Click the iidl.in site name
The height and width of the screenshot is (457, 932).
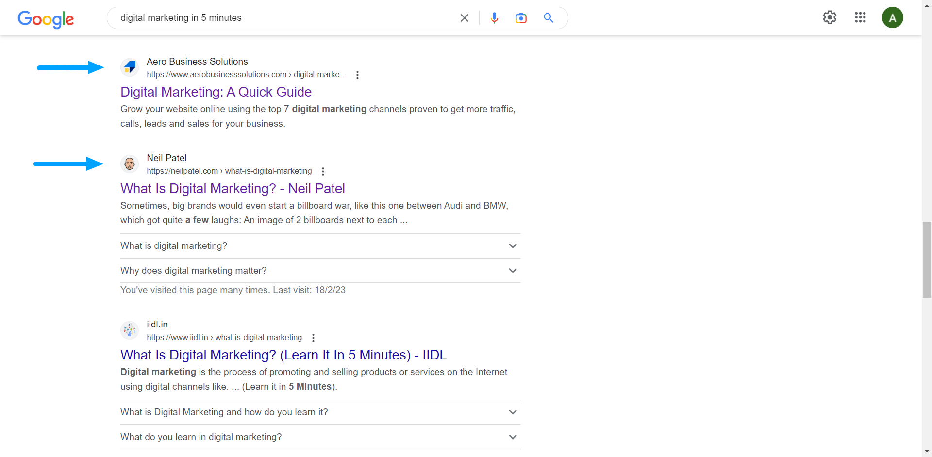(x=157, y=324)
